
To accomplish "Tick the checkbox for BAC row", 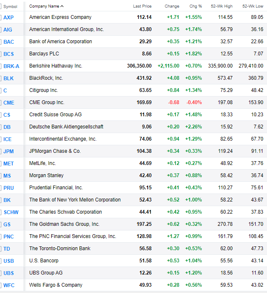I will (x=0, y=42).
